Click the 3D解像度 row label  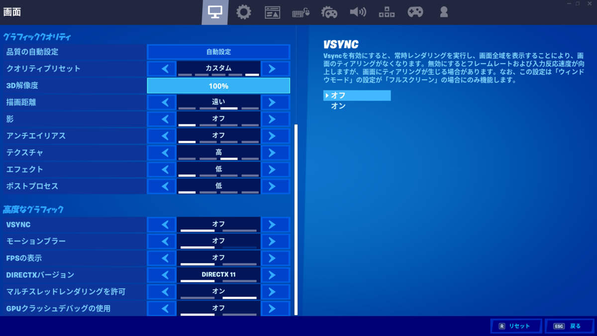coord(22,86)
